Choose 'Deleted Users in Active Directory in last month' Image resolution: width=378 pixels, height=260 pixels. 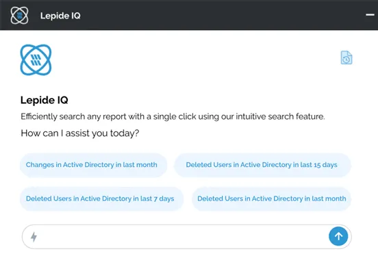tap(271, 199)
